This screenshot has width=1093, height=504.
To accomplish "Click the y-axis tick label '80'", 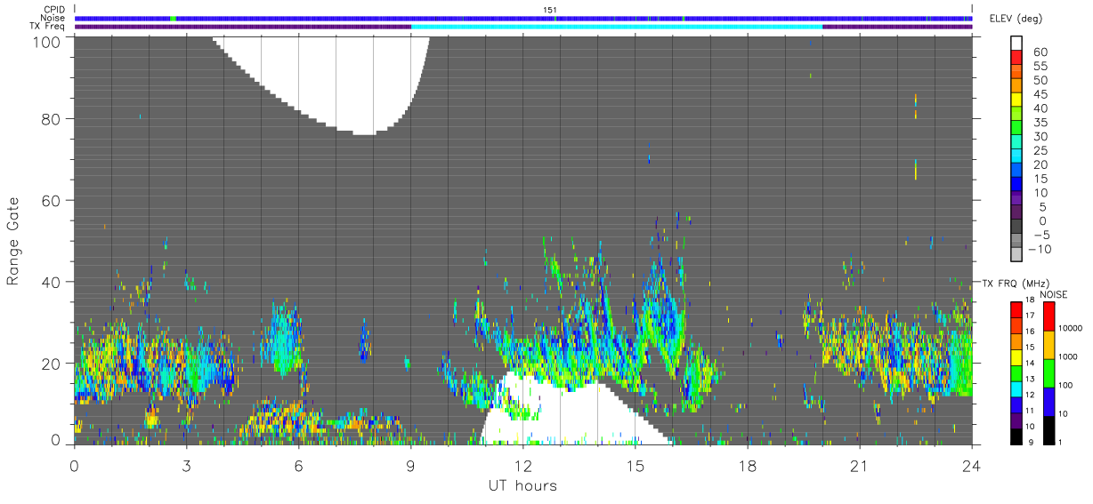I will tap(53, 119).
